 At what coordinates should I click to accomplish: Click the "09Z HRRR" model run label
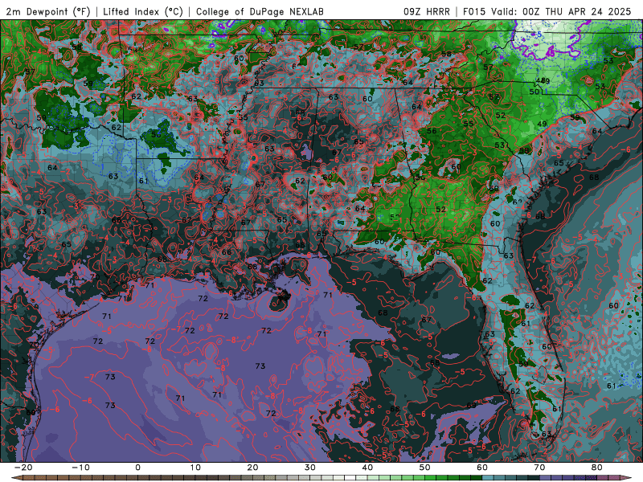coord(427,12)
